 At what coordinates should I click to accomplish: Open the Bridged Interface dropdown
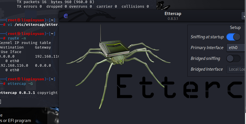click(x=236, y=69)
